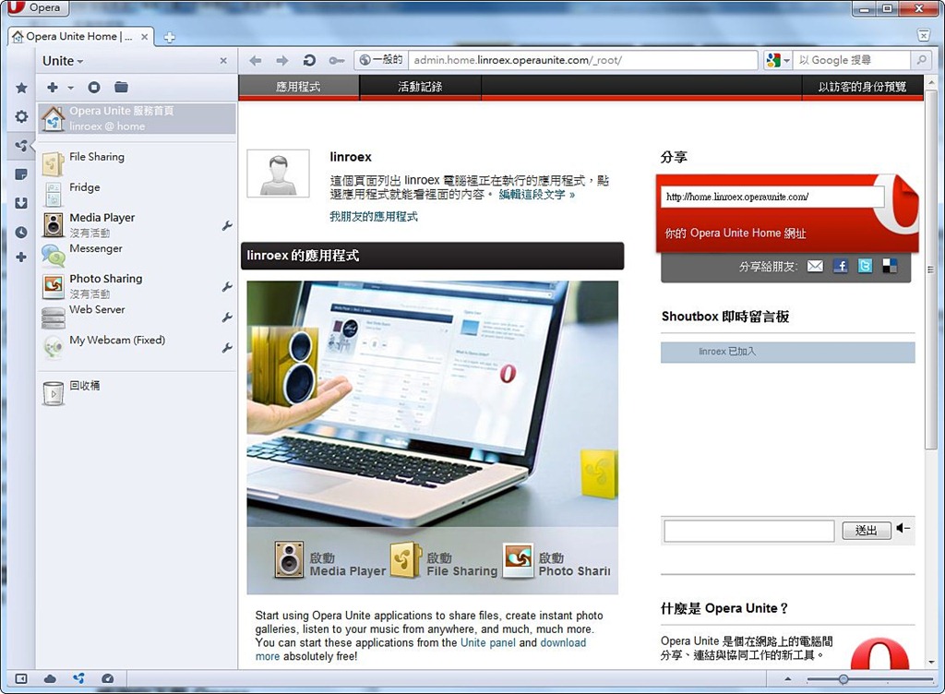Toggle the panel sidebar button in status bar
This screenshot has height=694, width=945.
[21, 679]
